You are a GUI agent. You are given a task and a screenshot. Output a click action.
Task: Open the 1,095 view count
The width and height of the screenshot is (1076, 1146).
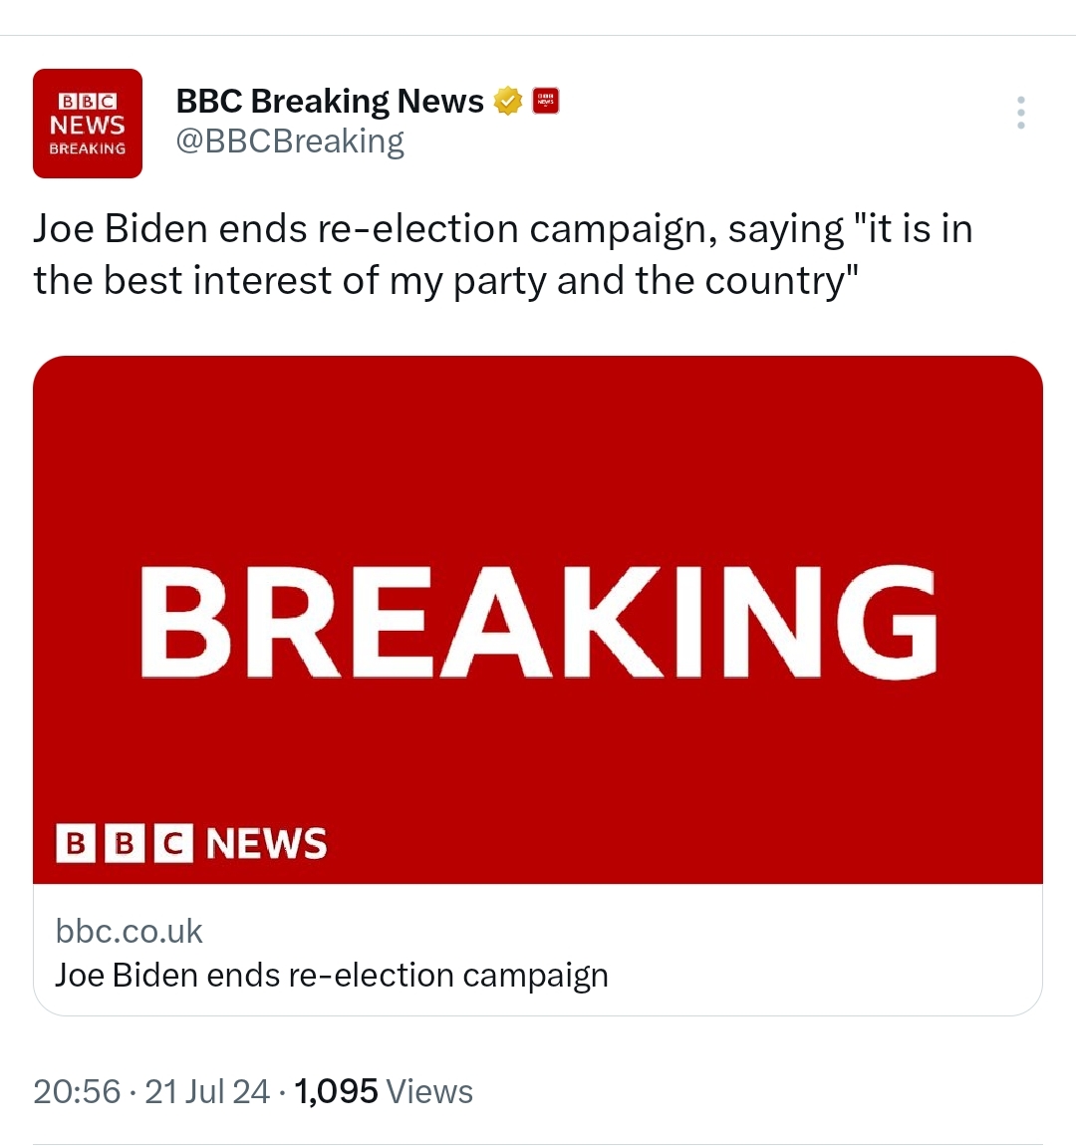[336, 1092]
